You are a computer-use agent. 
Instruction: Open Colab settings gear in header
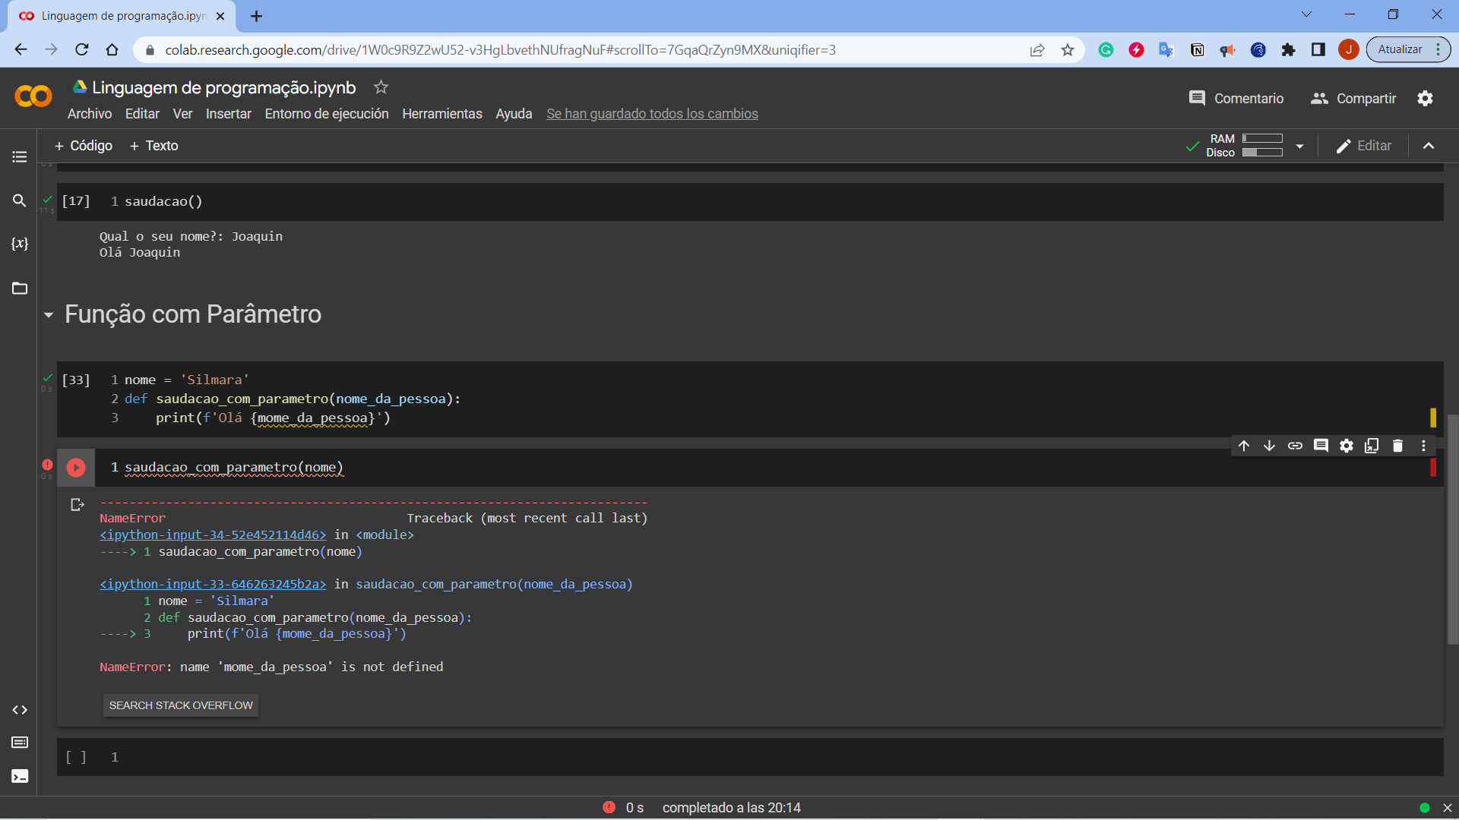(x=1425, y=99)
